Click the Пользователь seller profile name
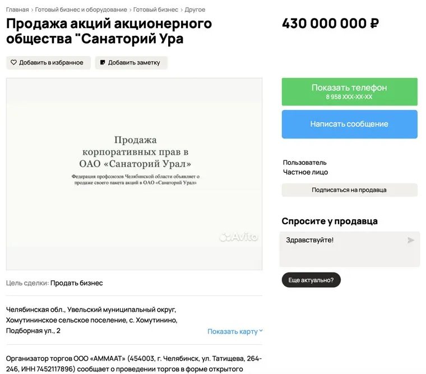This screenshot has height=374, width=426. pos(304,163)
